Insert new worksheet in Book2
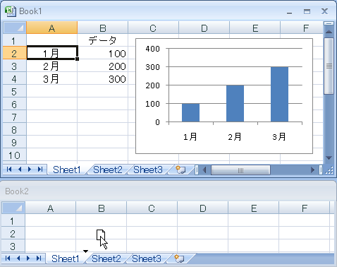Viewport: 337px width, 267px height. tap(179, 259)
